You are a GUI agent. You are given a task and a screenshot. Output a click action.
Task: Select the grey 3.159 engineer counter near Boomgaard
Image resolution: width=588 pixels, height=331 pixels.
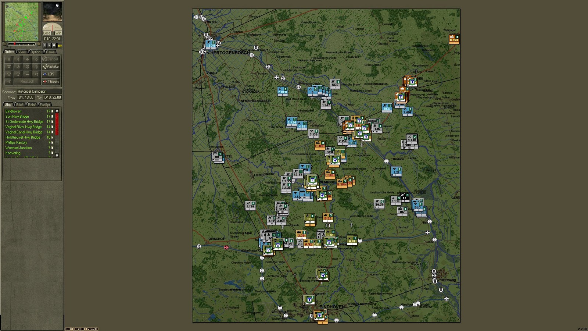[x=313, y=133]
